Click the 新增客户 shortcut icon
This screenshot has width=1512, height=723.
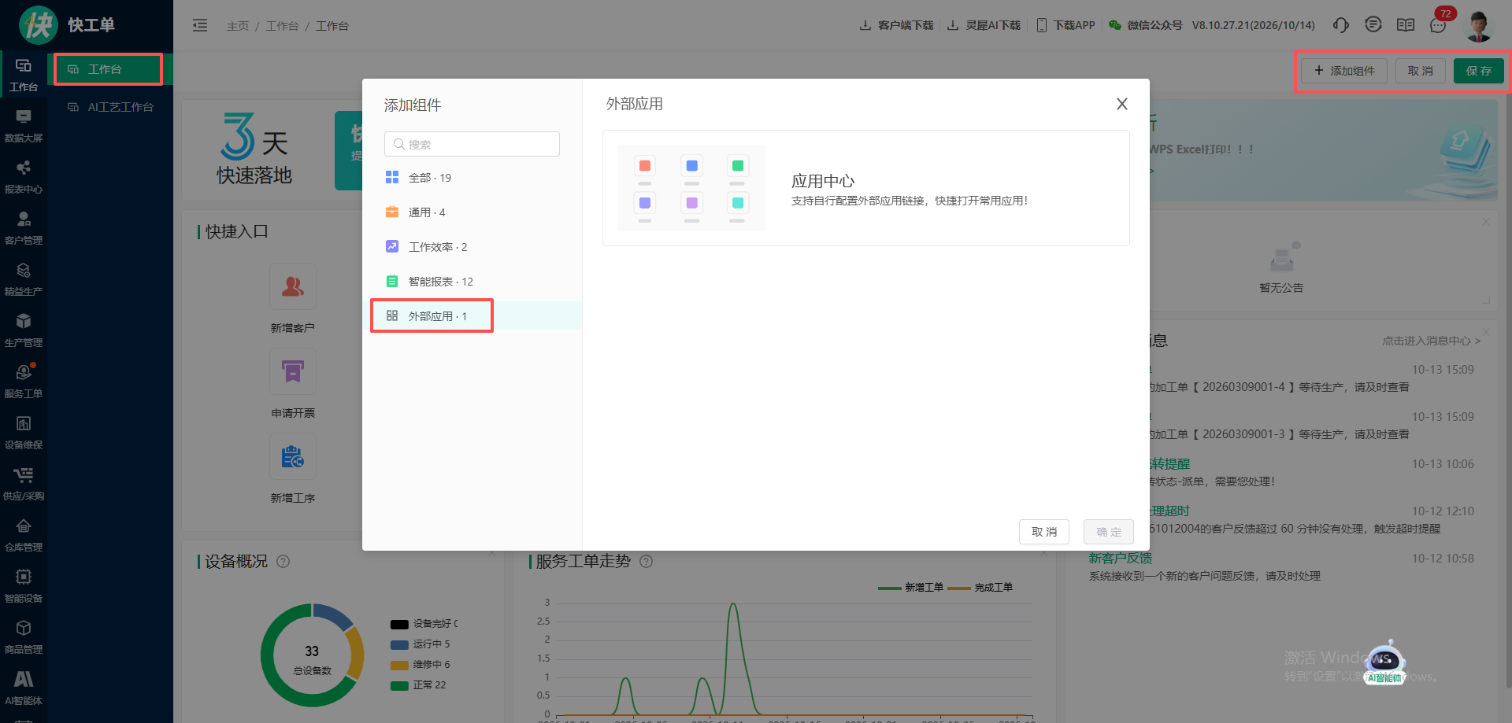point(293,286)
